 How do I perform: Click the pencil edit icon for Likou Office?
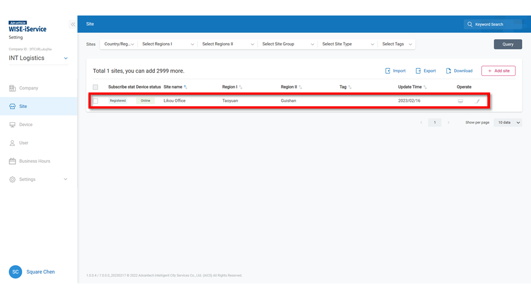pos(478,101)
